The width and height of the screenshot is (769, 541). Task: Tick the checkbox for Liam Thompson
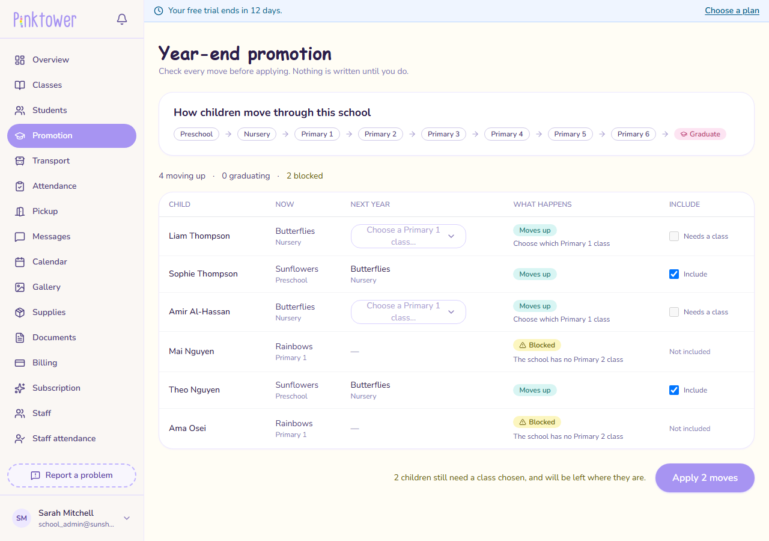coord(674,236)
